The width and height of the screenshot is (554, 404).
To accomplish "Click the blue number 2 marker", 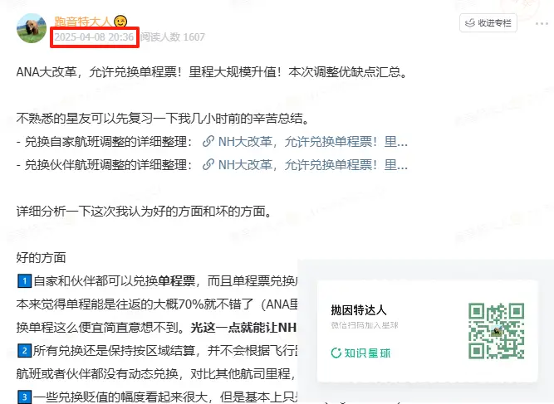I will pos(24,351).
